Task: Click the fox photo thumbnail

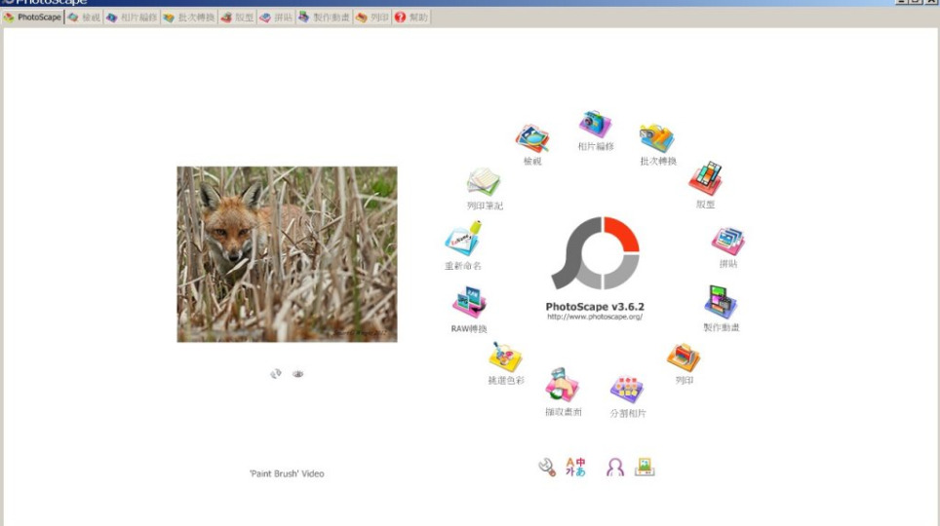Action: coord(287,253)
